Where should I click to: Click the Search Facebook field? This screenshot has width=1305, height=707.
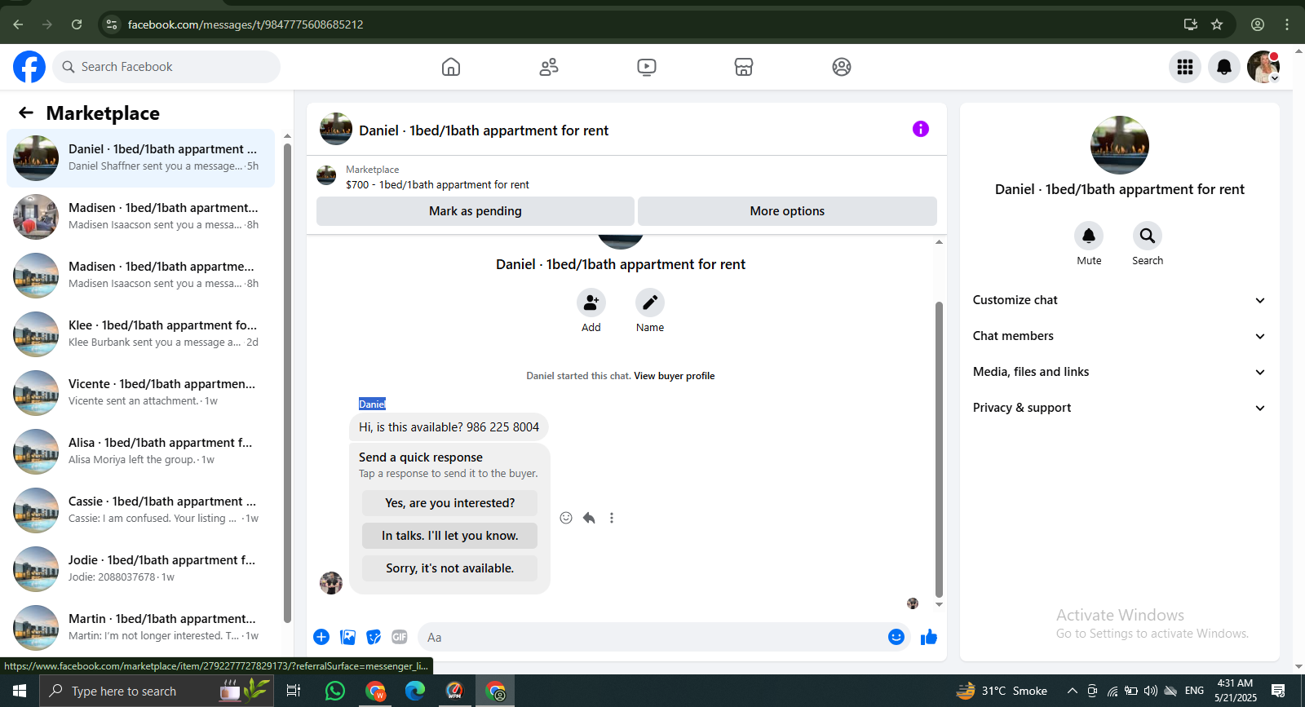[166, 67]
